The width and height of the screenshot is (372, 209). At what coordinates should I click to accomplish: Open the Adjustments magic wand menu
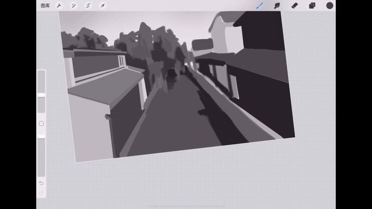point(74,5)
